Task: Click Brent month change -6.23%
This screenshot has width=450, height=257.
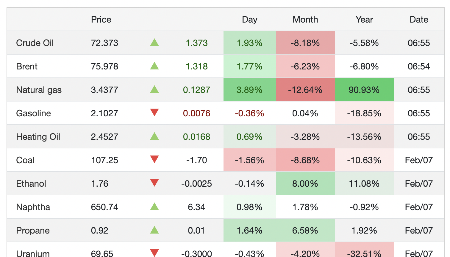Action: point(305,66)
